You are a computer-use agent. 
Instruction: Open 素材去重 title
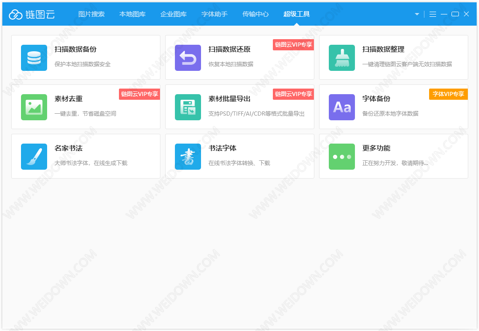point(69,99)
